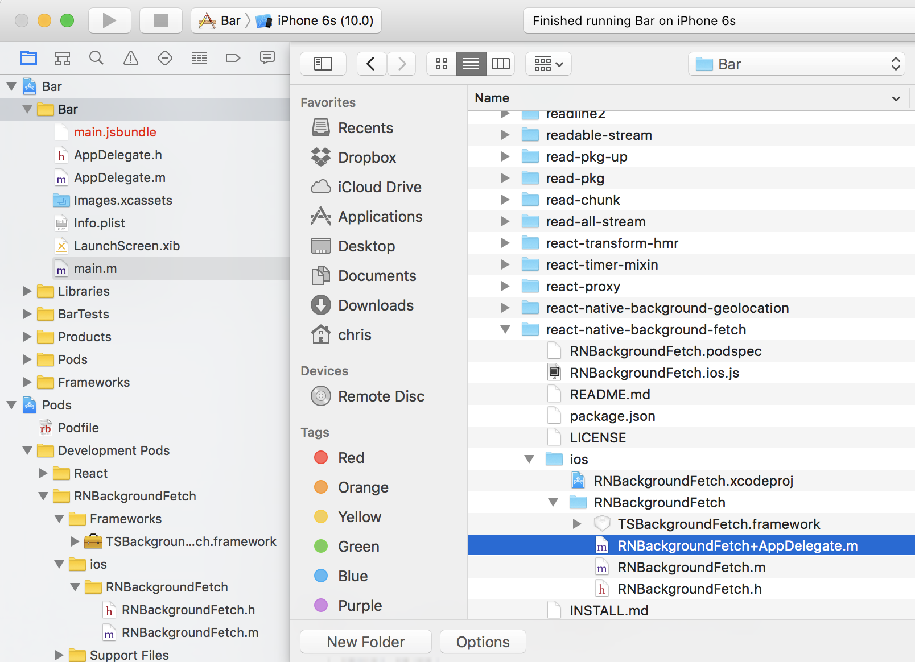The width and height of the screenshot is (915, 662).
Task: Select Podfile in Pods project
Action: [79, 428]
